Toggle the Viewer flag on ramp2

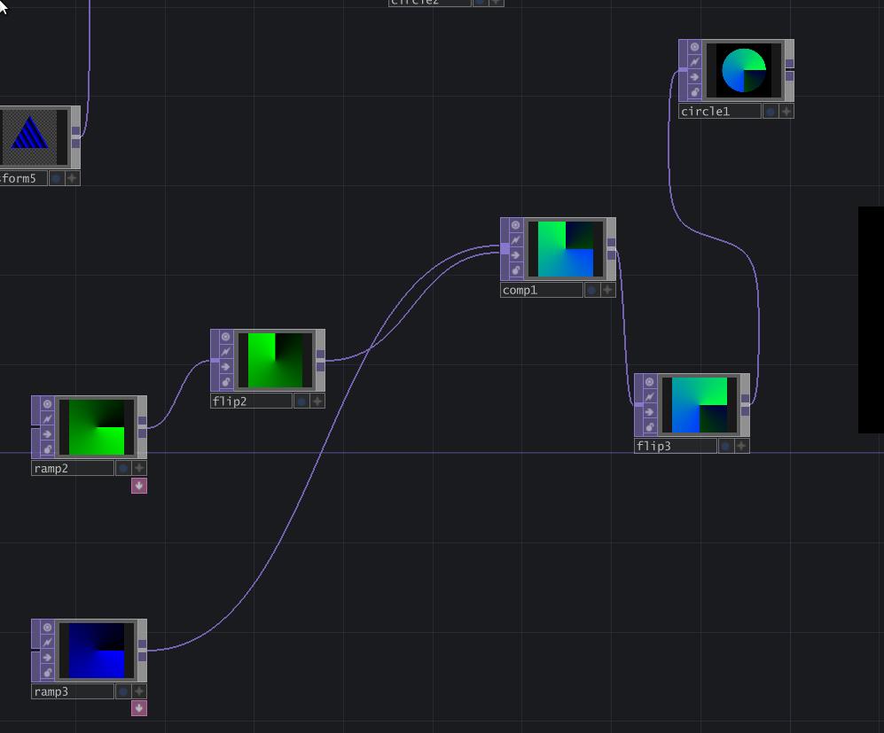[x=47, y=404]
